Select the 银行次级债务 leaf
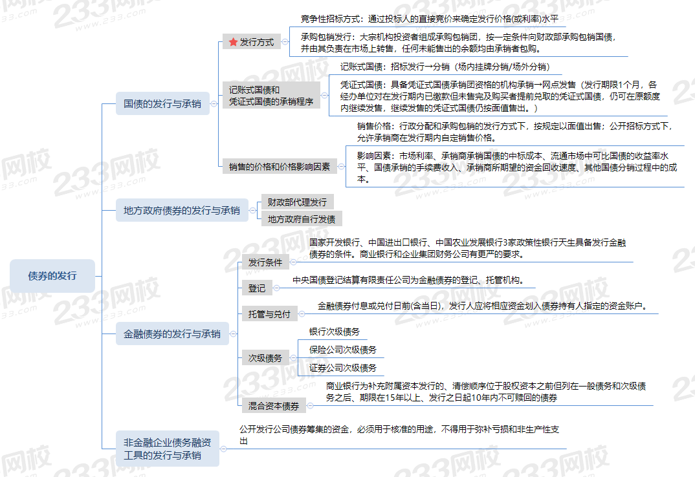 pos(334,332)
